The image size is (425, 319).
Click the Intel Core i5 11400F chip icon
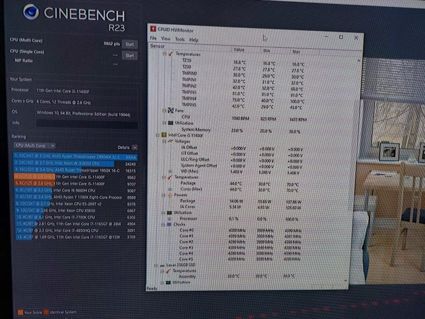(164, 135)
